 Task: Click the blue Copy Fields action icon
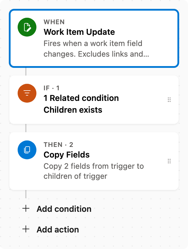pos(27,150)
